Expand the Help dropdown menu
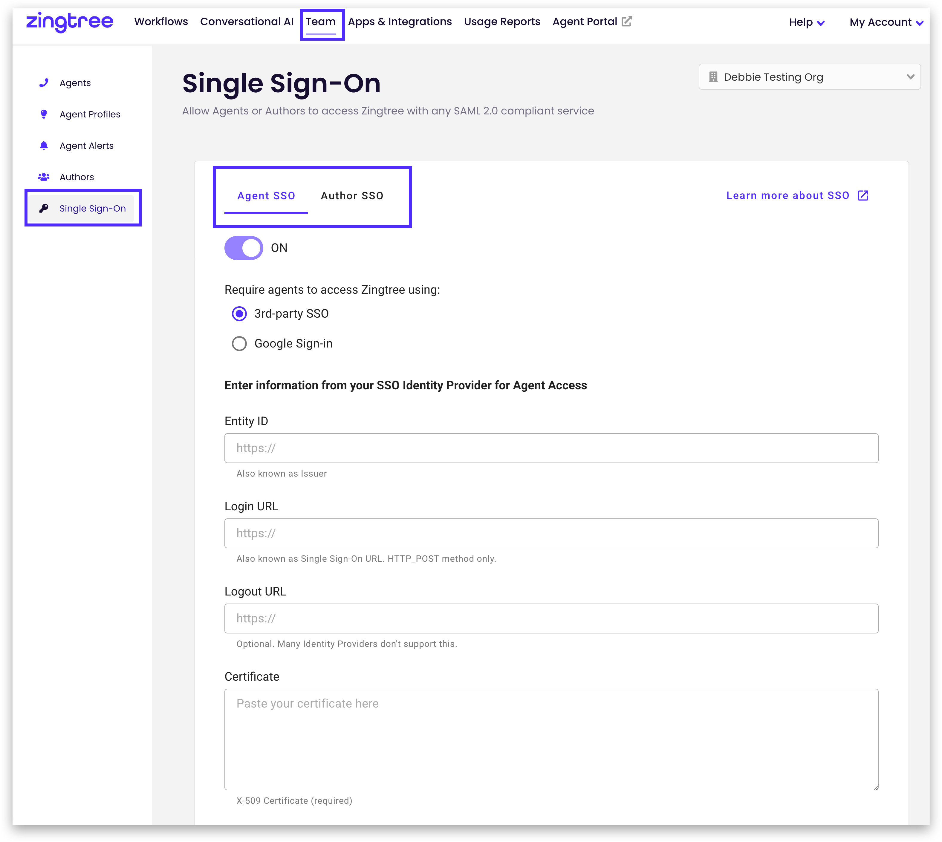This screenshot has width=942, height=842. pos(806,22)
